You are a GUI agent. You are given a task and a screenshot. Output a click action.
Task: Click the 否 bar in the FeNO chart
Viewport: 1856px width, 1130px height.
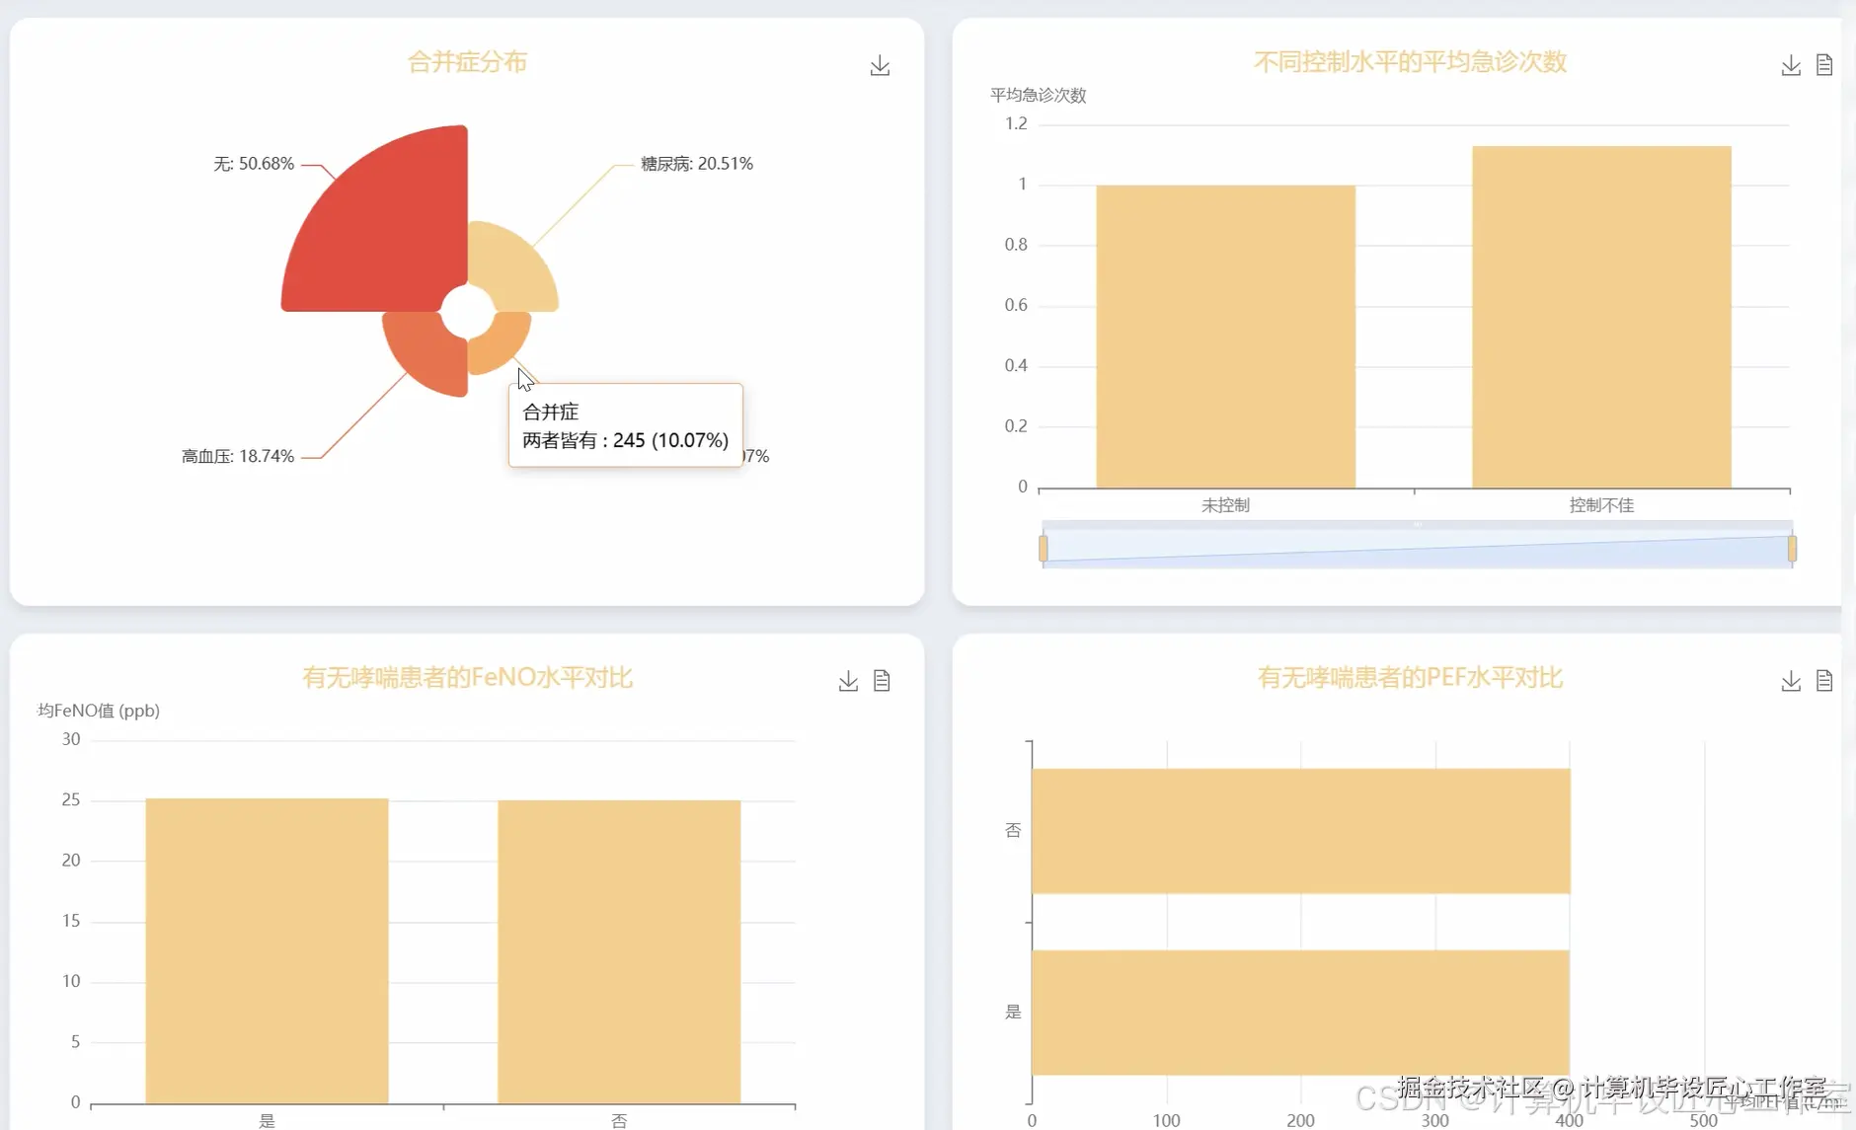point(618,947)
